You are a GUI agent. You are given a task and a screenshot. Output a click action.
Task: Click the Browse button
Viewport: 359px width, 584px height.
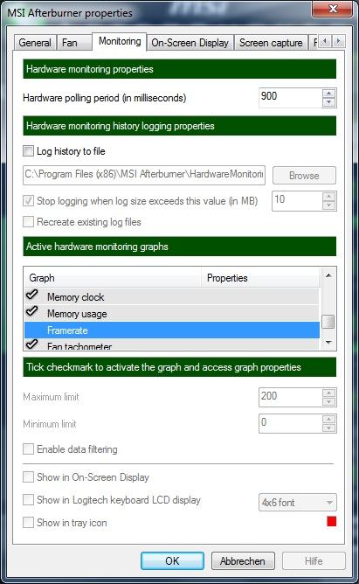coord(304,176)
